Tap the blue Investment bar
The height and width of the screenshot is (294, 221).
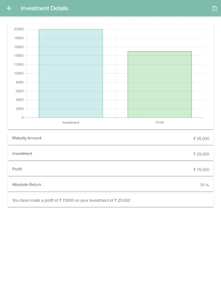coord(71,73)
